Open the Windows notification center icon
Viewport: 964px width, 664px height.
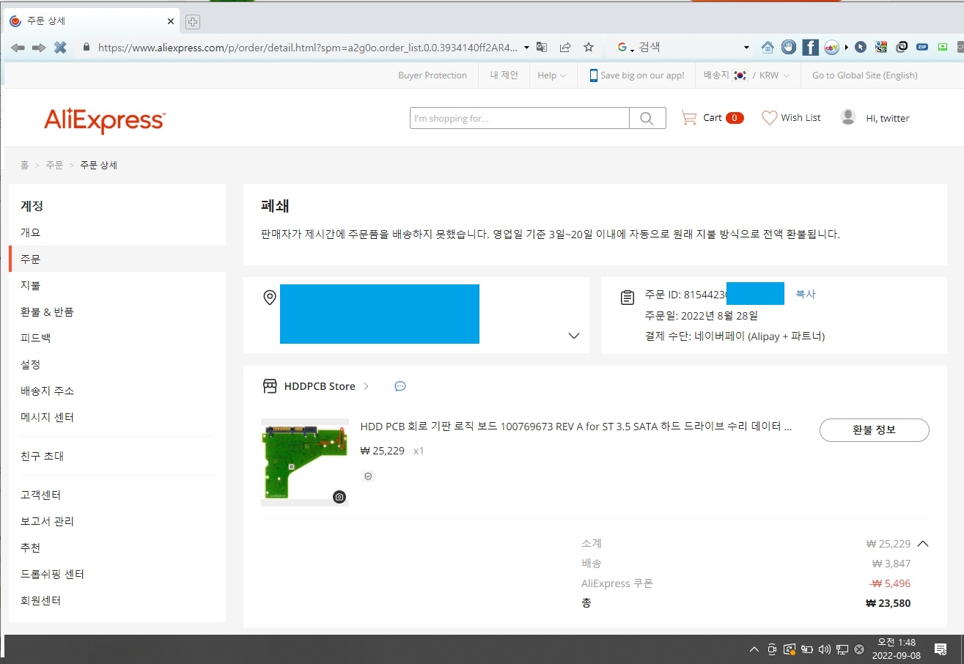pyautogui.click(x=941, y=649)
